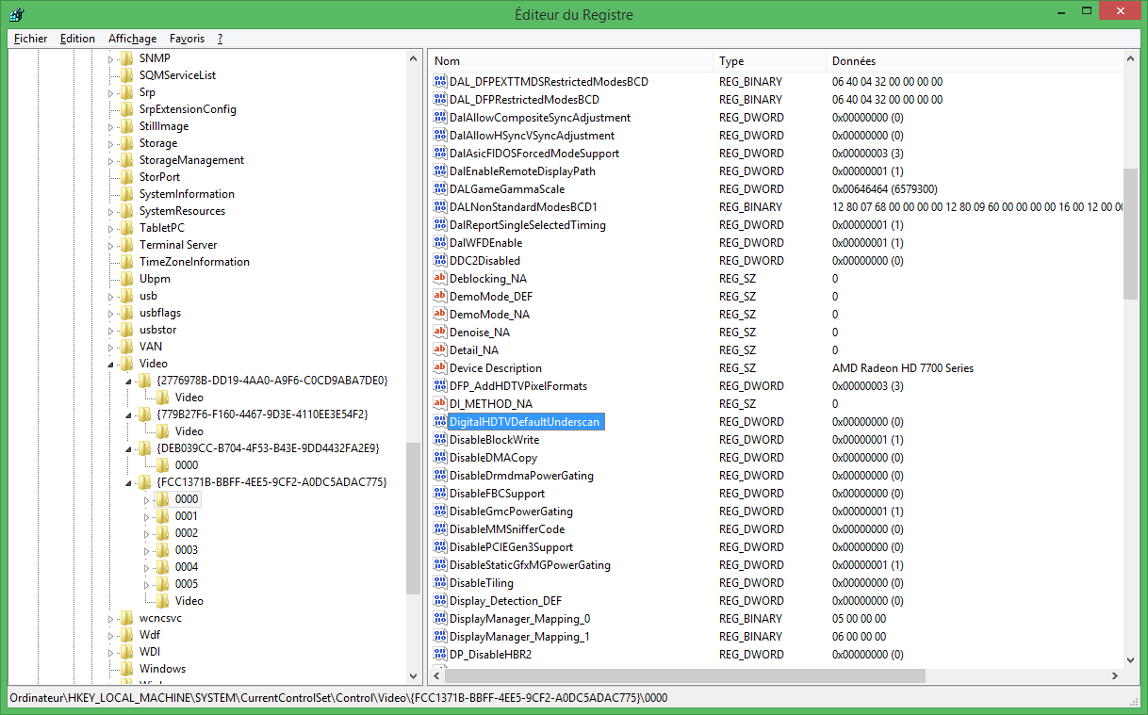Click the binary icon beside DAL_DFPRestrictedModesBCD
The image size is (1148, 715).
pos(438,99)
